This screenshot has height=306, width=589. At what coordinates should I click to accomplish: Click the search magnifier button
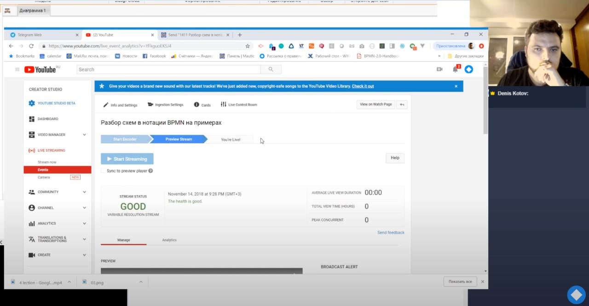[271, 69]
